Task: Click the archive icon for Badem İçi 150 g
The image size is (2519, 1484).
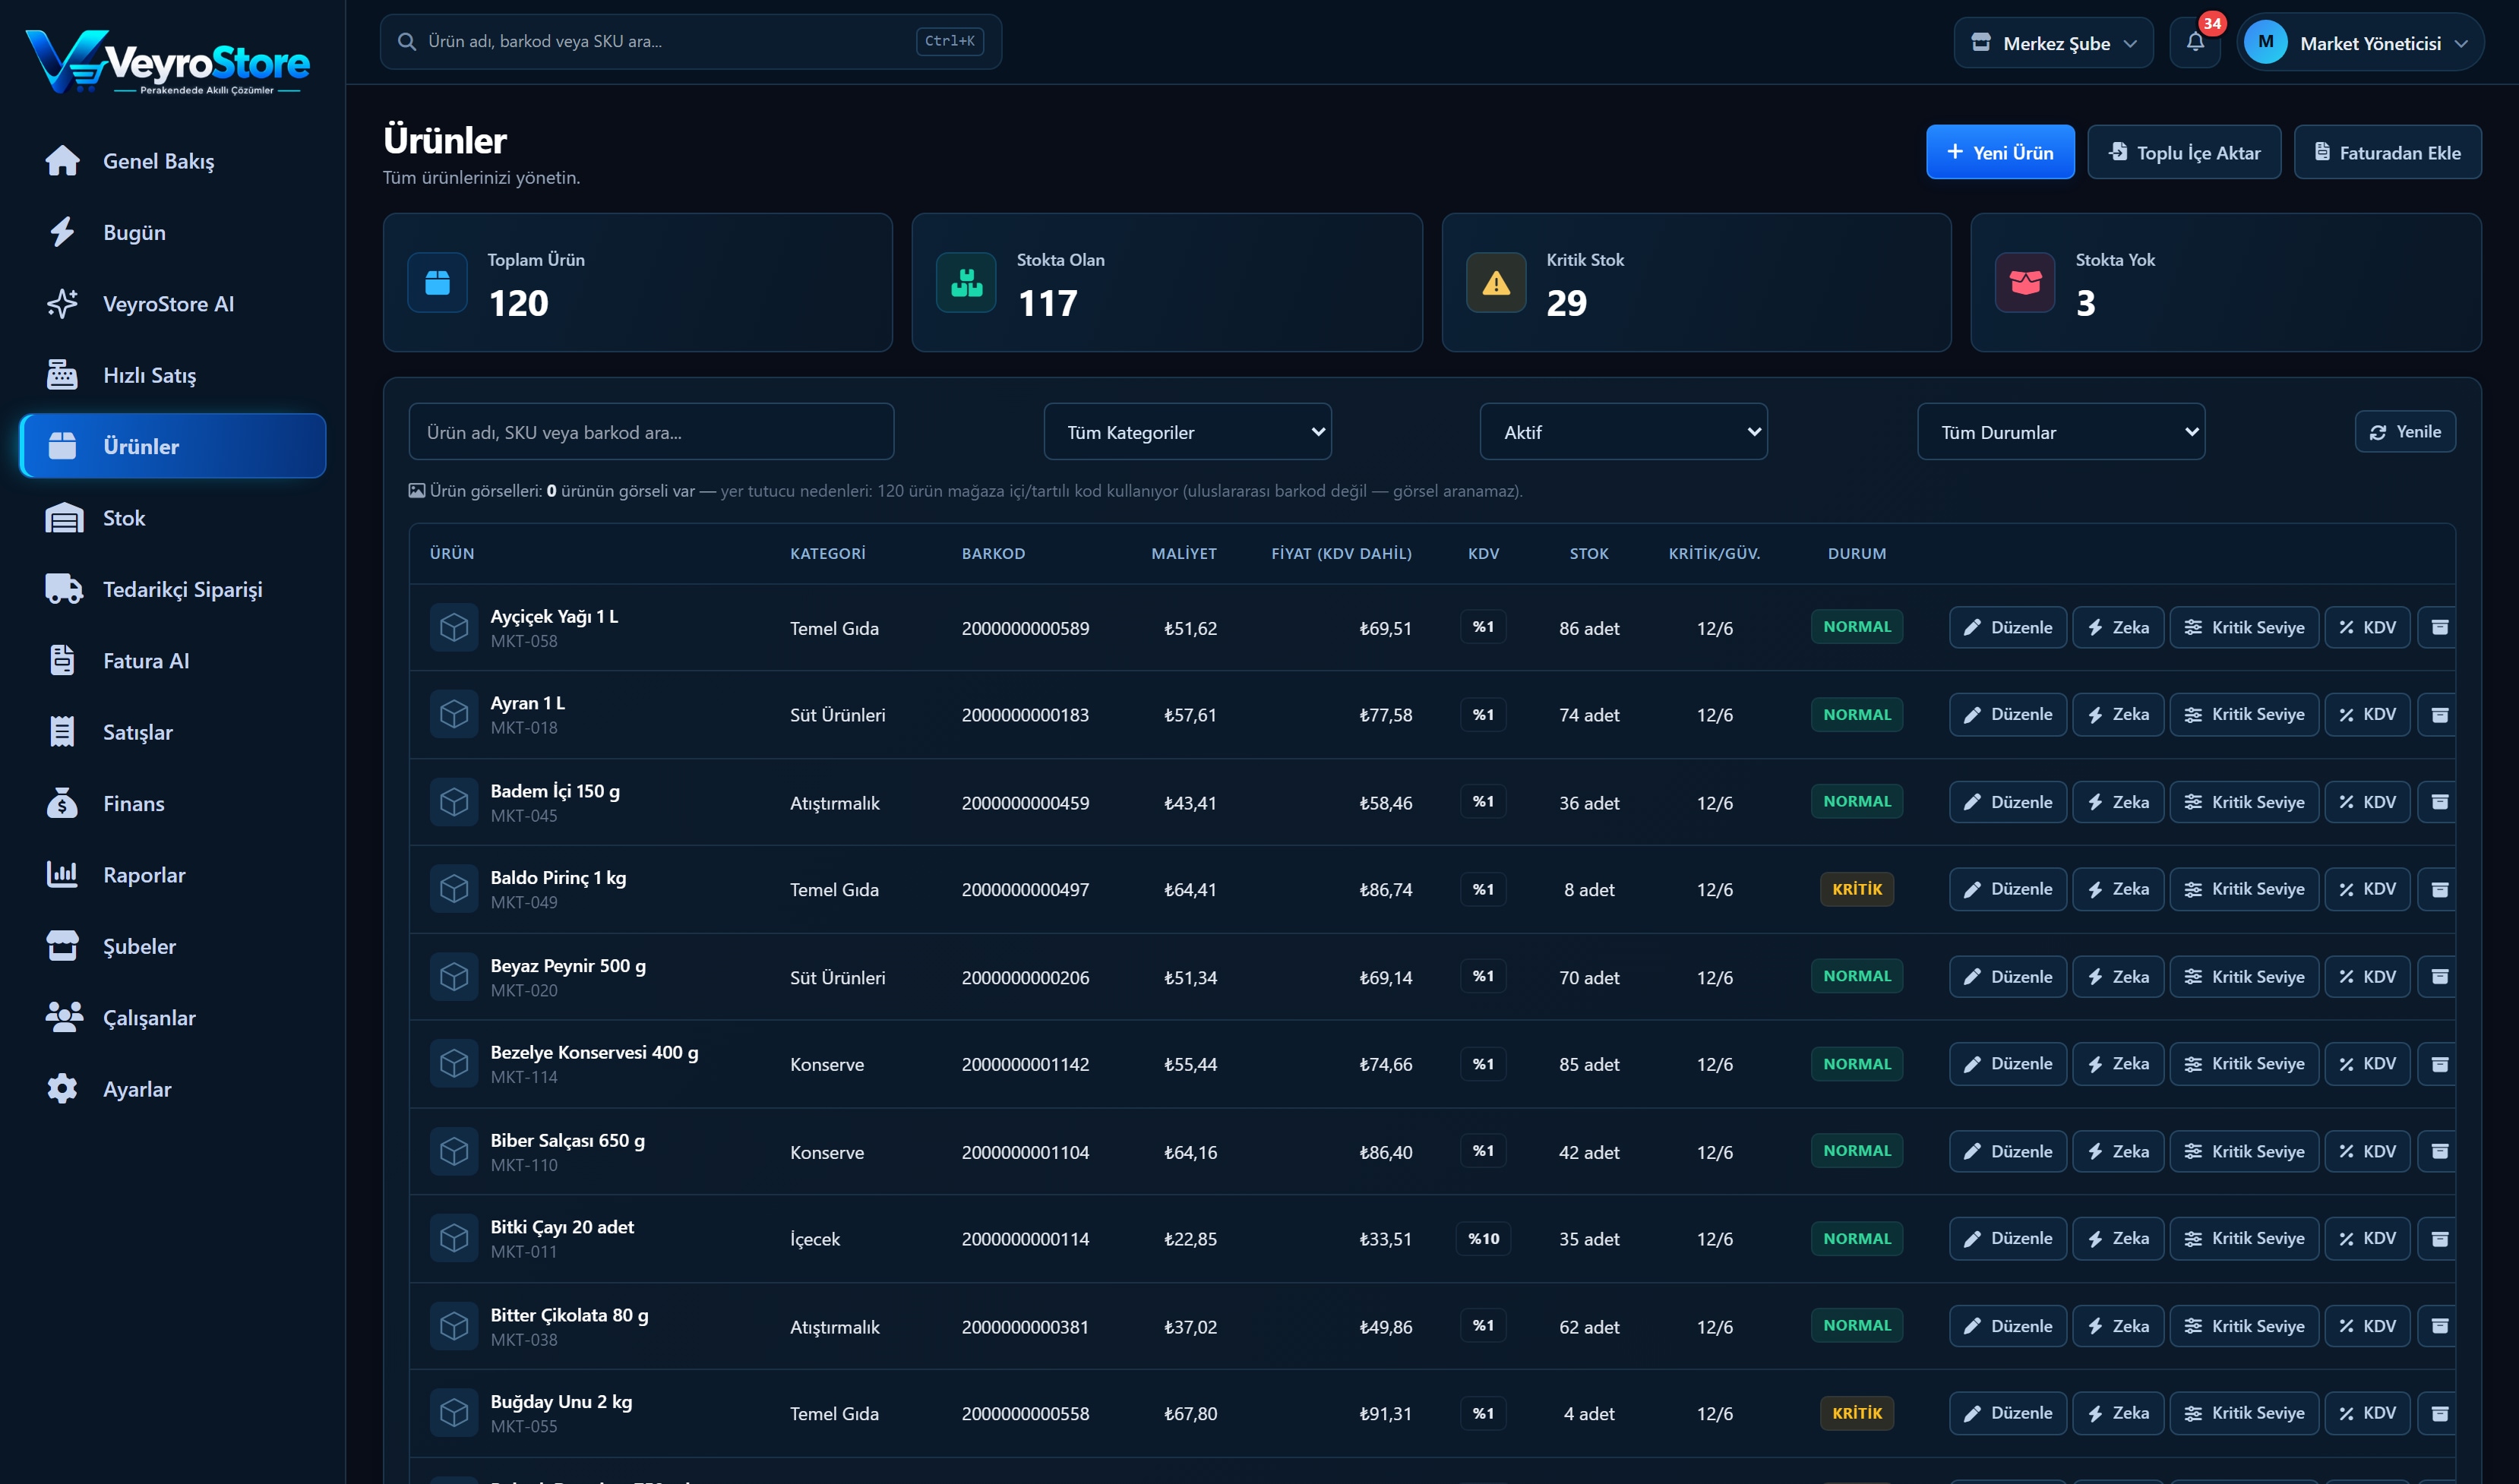Action: (x=2439, y=802)
